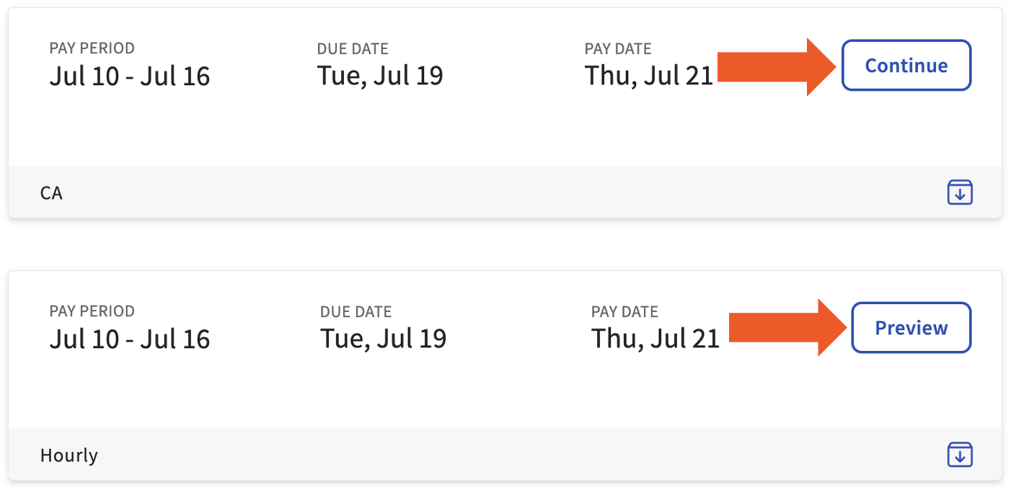Click due date Tue, Jul 19 on Hourly card
The image size is (1011, 490).
[x=382, y=338]
